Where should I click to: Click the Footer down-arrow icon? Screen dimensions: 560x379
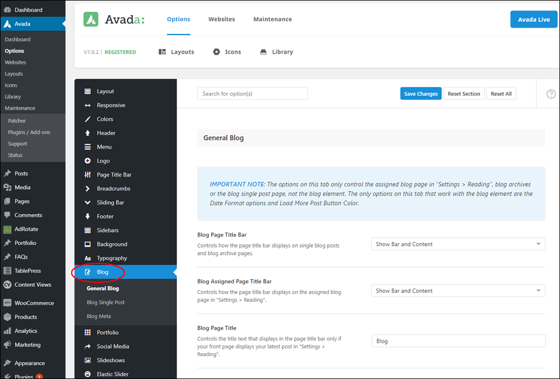[x=87, y=216]
